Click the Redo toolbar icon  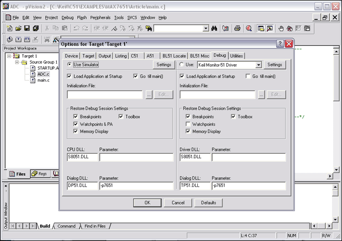(x=85, y=28)
